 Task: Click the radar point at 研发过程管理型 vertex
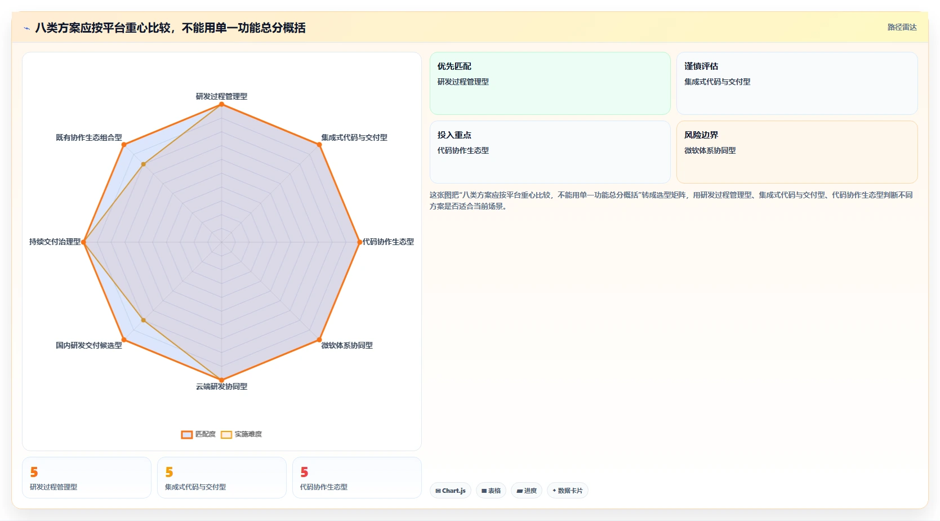pos(221,104)
